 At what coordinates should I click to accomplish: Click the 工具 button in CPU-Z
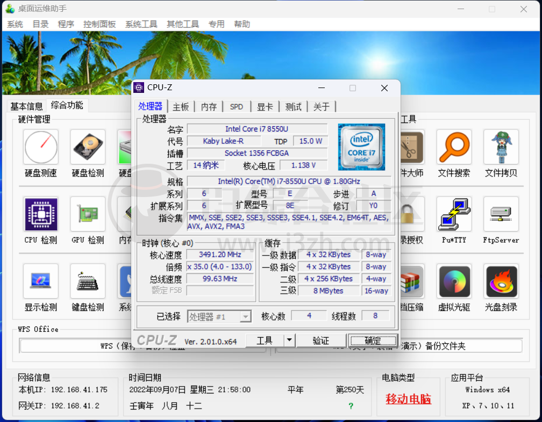pyautogui.click(x=265, y=340)
